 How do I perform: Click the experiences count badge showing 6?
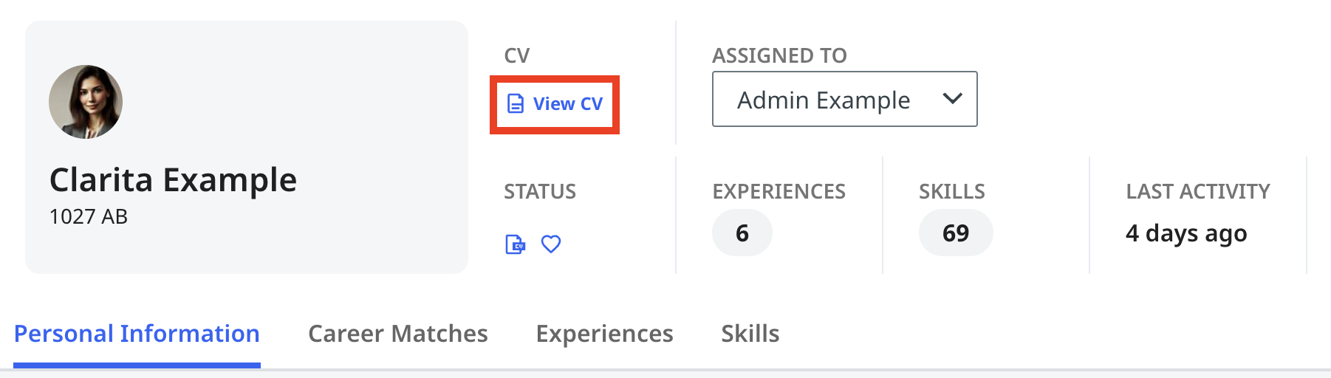[742, 233]
